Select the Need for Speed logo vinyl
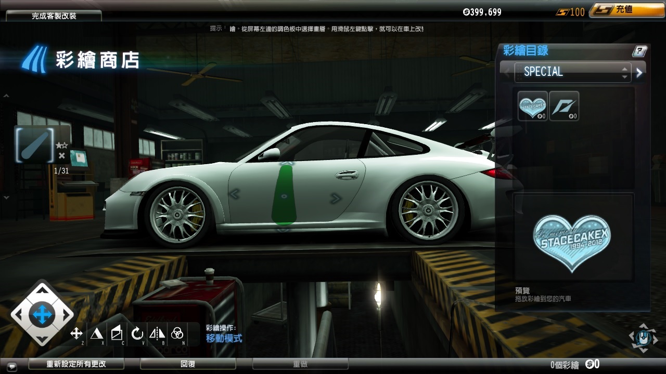The height and width of the screenshot is (374, 666). (565, 106)
